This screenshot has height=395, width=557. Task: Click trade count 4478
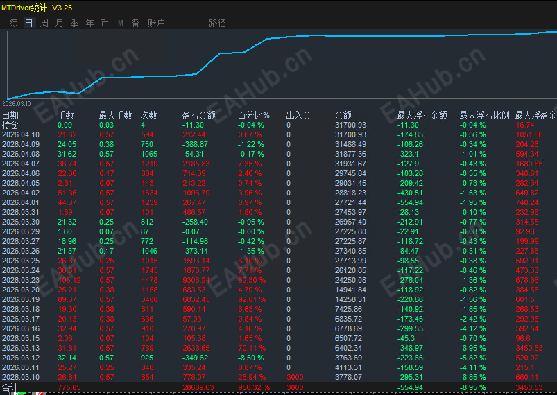tap(149, 280)
